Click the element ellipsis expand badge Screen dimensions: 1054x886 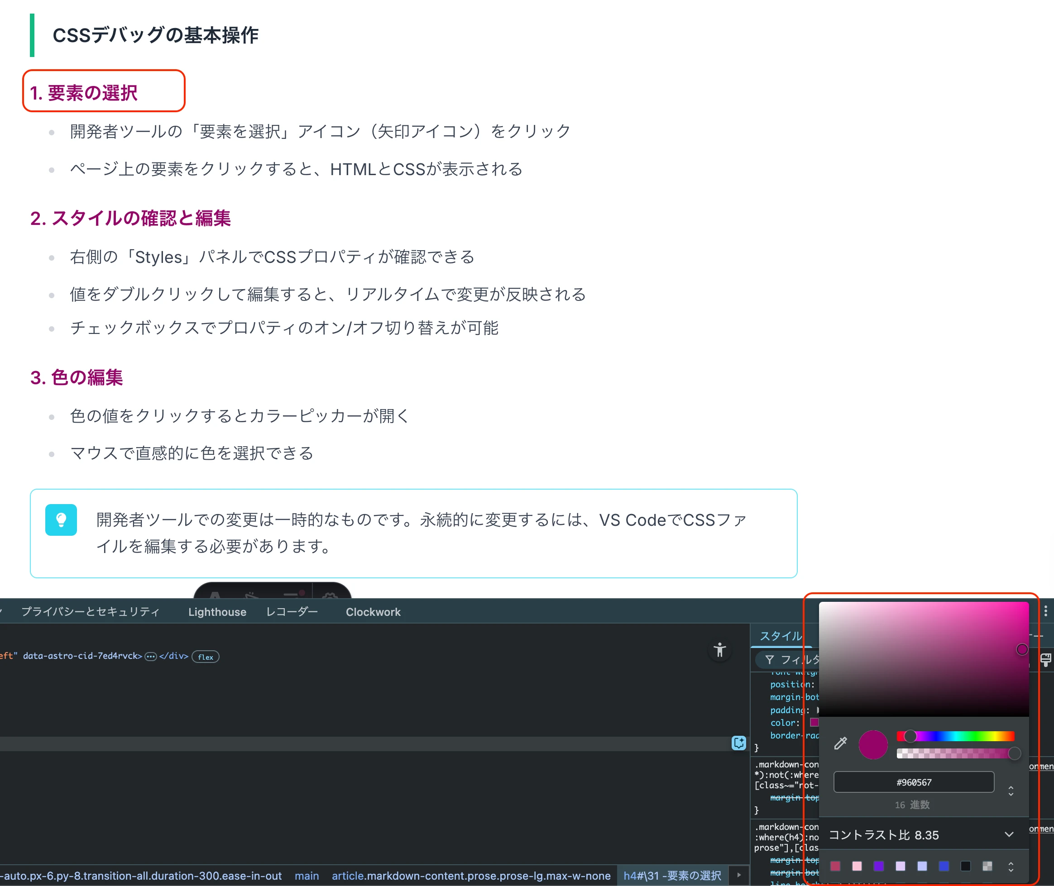coord(150,657)
